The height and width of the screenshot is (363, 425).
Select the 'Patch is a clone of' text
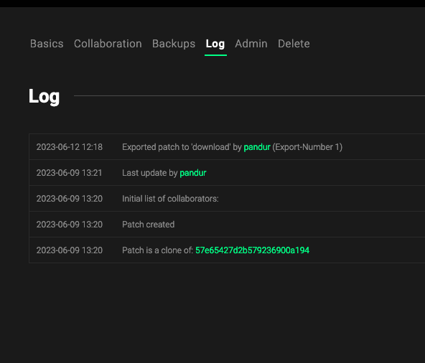(x=157, y=250)
